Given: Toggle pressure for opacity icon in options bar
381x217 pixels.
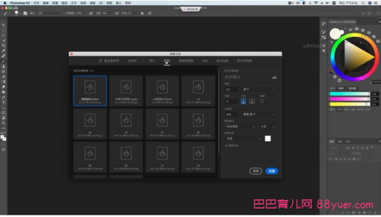Looking at the screenshot, I should [x=91, y=14].
